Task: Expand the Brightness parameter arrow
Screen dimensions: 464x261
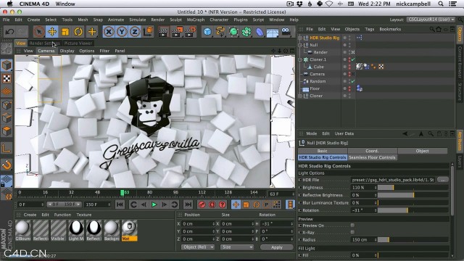Action: point(300,188)
